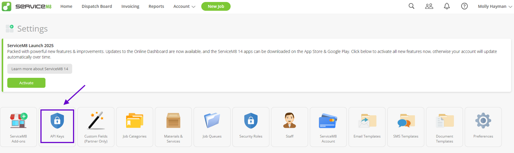Open Job Categories tile
The image size is (514, 153).
tap(135, 127)
